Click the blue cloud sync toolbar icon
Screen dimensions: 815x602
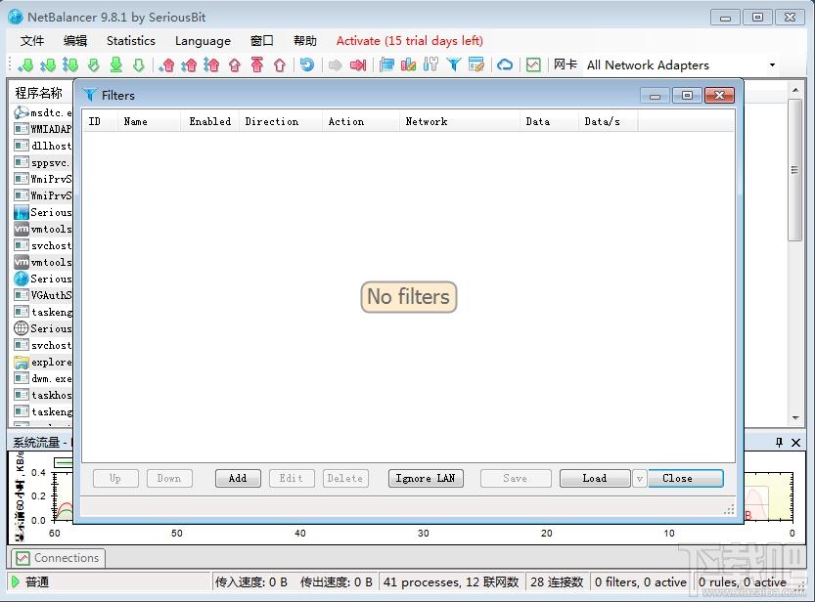pyautogui.click(x=505, y=64)
